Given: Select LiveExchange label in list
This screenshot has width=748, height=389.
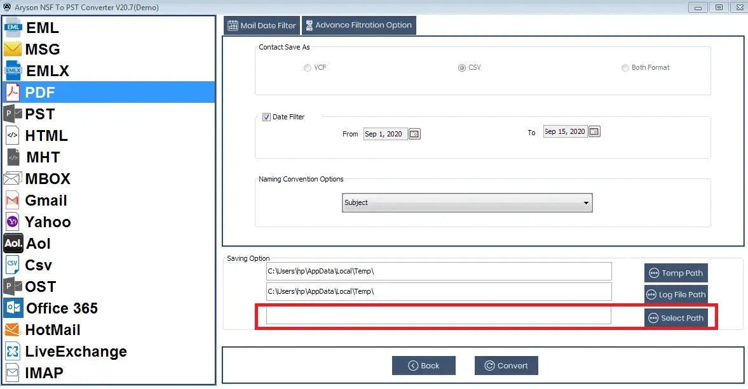Looking at the screenshot, I should pyautogui.click(x=76, y=352).
